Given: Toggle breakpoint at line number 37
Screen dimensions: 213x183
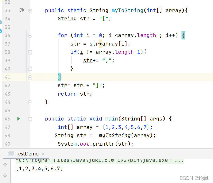Looking at the screenshot, I should [7, 44].
